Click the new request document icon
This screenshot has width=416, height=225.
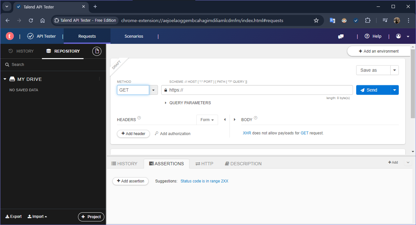point(97,51)
